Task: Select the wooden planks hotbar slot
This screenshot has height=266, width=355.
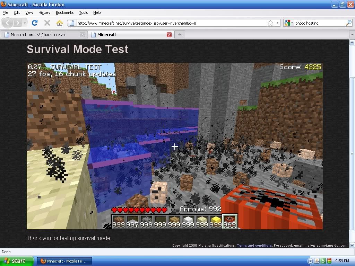Action: pyautogui.click(x=174, y=221)
